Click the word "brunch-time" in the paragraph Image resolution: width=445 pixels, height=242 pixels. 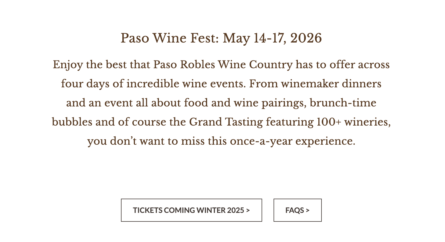[x=343, y=103]
